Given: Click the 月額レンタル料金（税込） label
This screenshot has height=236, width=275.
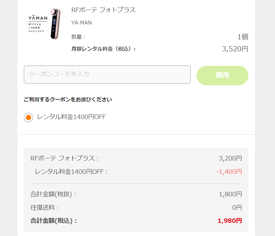Looking at the screenshot, I should (104, 49).
